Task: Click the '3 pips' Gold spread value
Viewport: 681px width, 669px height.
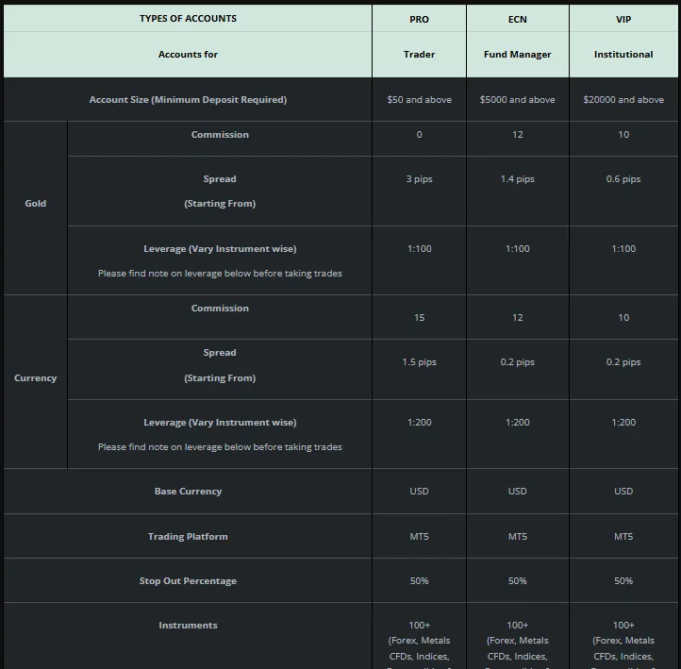Action: (419, 179)
